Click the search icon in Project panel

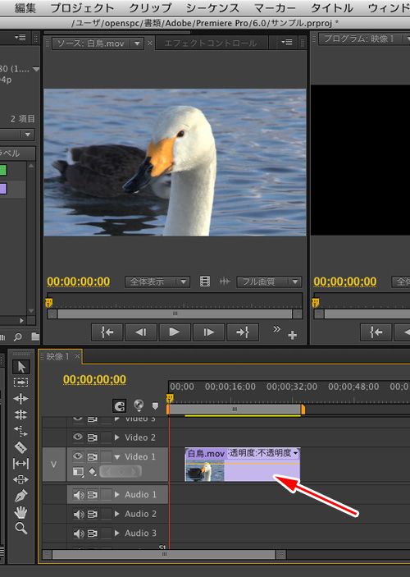(18, 337)
